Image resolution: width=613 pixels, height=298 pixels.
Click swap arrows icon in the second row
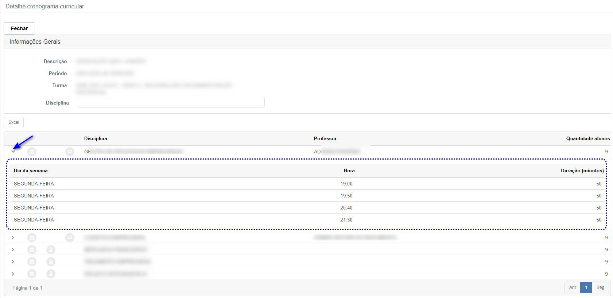70,238
